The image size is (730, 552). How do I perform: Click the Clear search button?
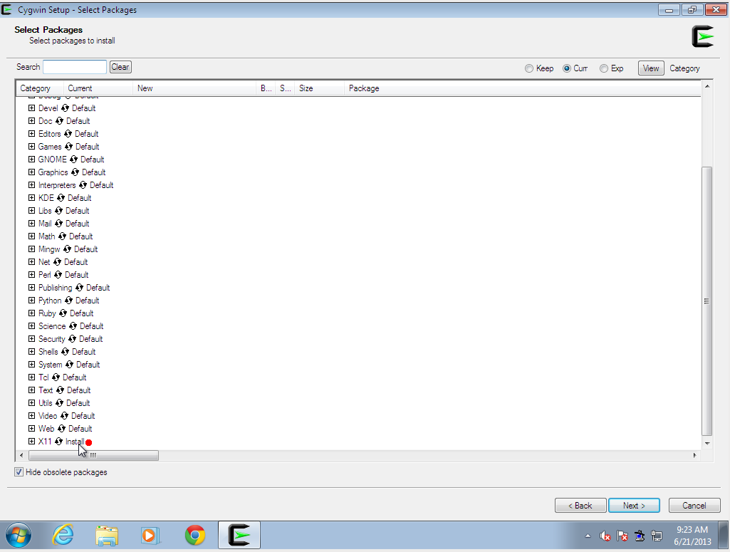120,67
